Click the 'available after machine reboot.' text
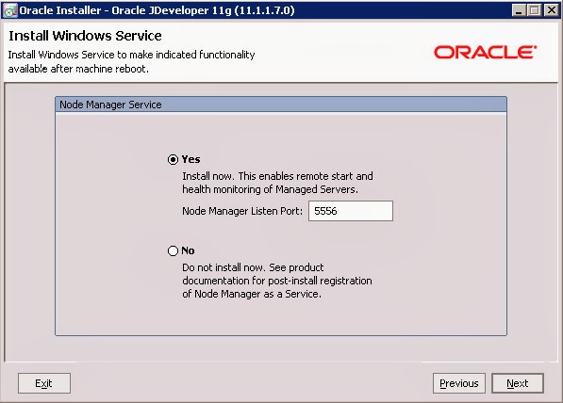 click(x=78, y=69)
